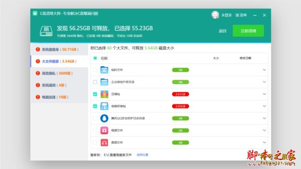
Task: Click warning icon beside 系统盘瘦身
Action: click(38, 49)
